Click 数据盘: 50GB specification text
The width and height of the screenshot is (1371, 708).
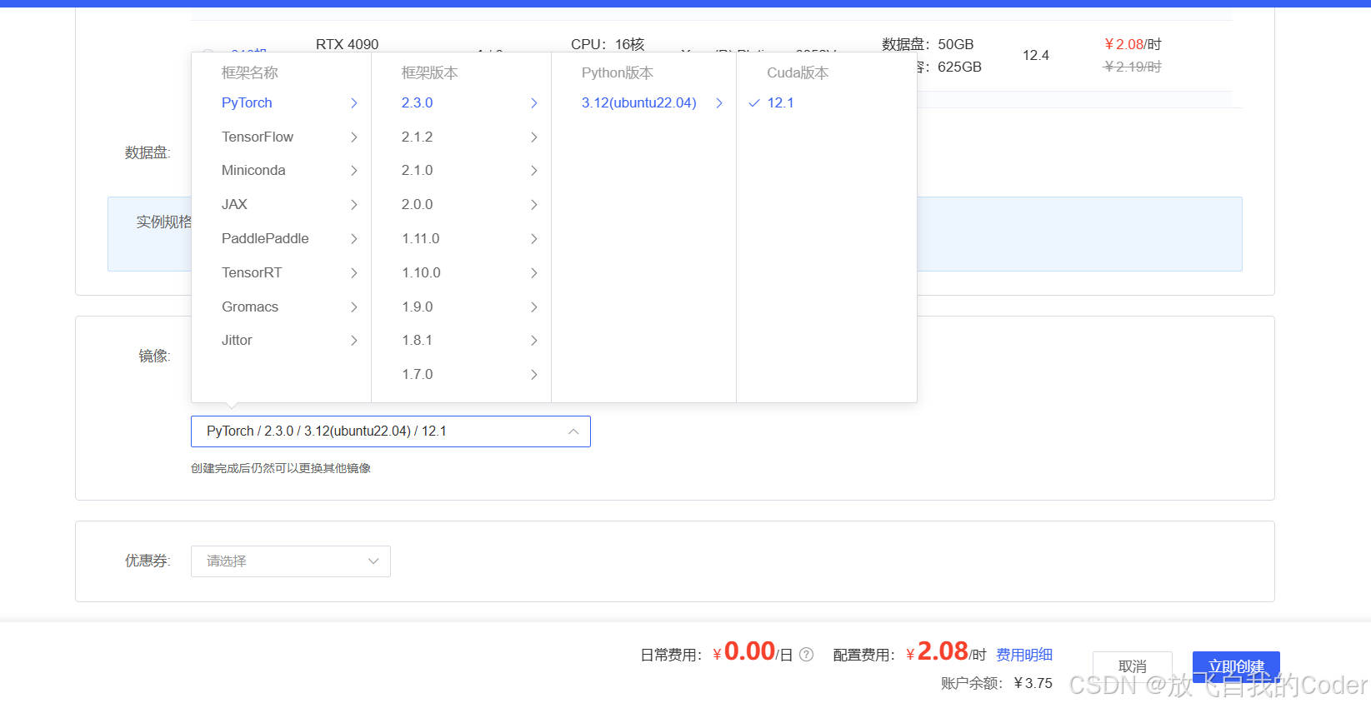(x=928, y=44)
